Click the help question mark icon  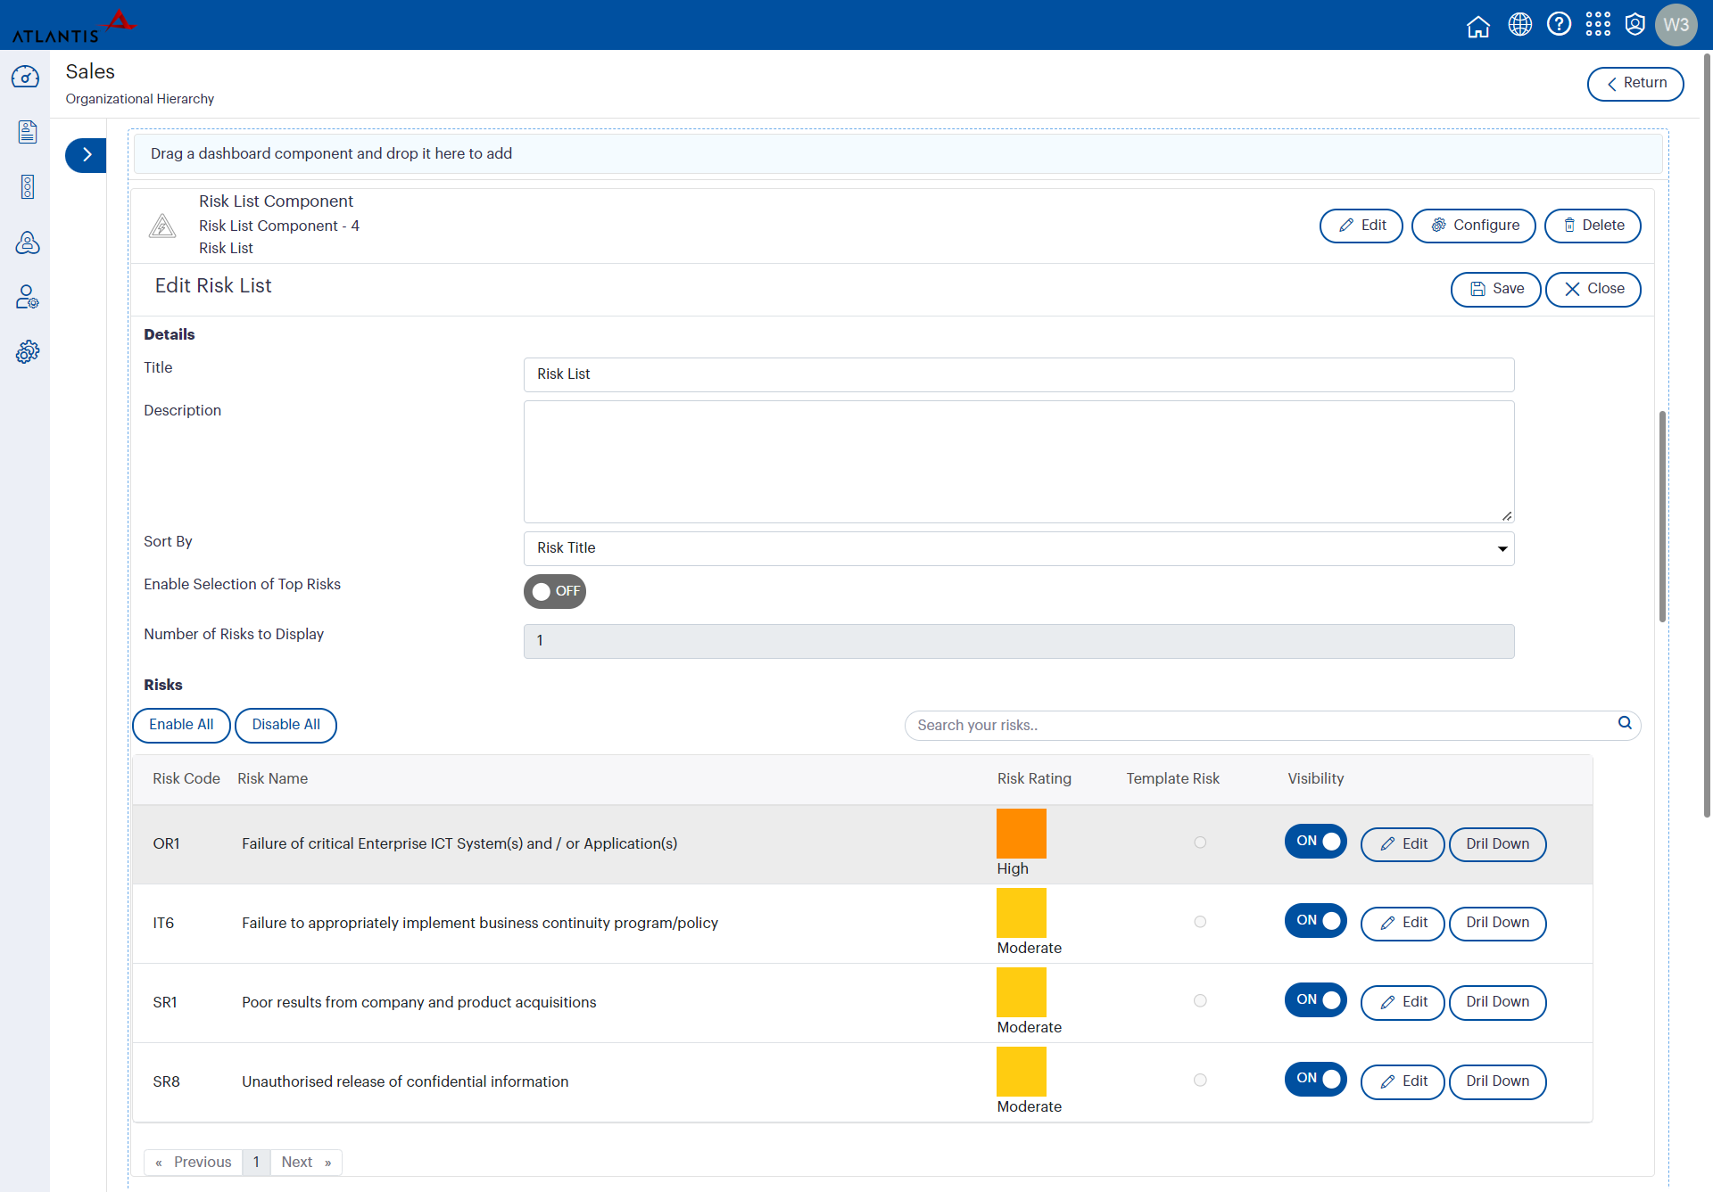(1558, 25)
